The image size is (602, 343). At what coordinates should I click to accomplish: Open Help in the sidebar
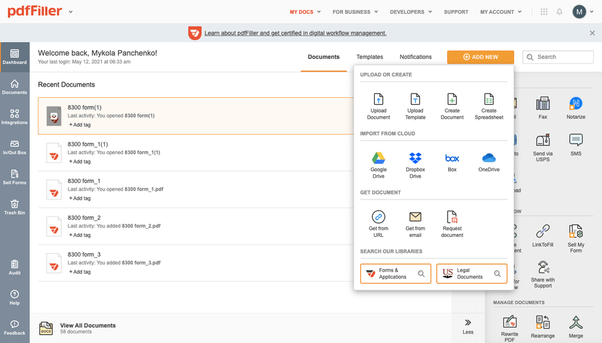(14, 298)
